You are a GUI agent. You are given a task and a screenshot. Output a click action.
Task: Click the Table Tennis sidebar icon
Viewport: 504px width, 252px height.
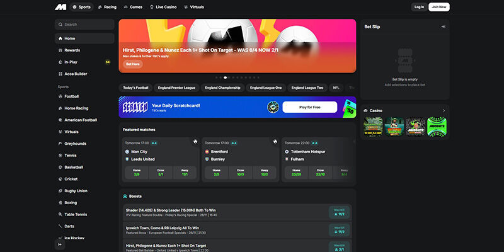click(x=60, y=214)
